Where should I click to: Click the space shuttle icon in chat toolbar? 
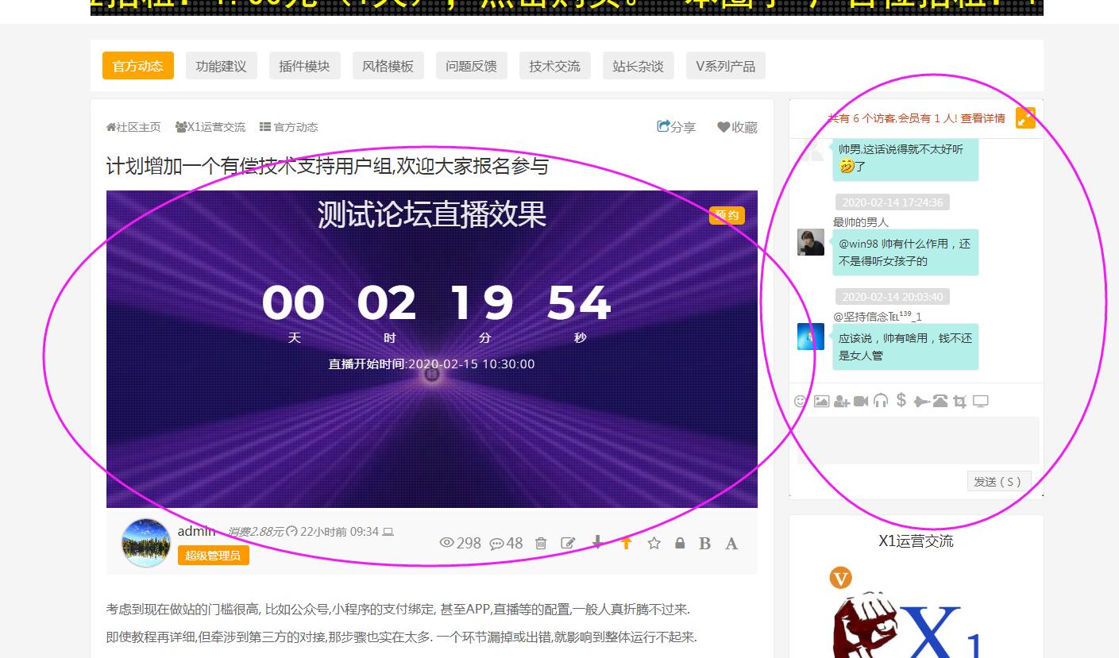[x=921, y=402]
